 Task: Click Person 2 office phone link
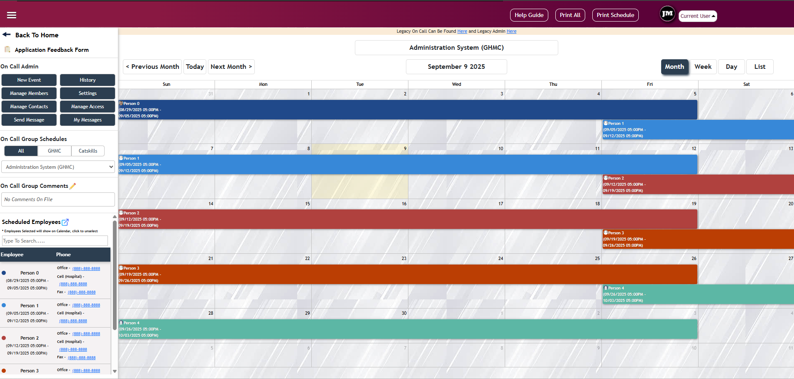click(x=86, y=334)
